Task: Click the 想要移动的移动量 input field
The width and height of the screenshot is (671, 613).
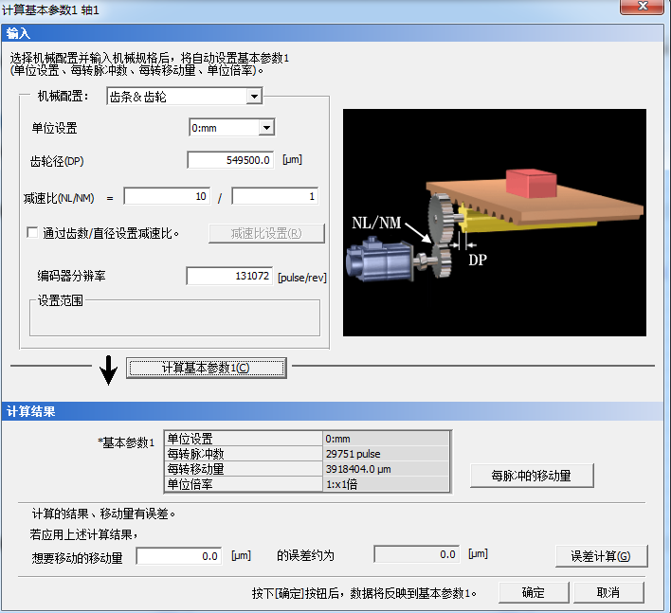Action: pos(179,556)
